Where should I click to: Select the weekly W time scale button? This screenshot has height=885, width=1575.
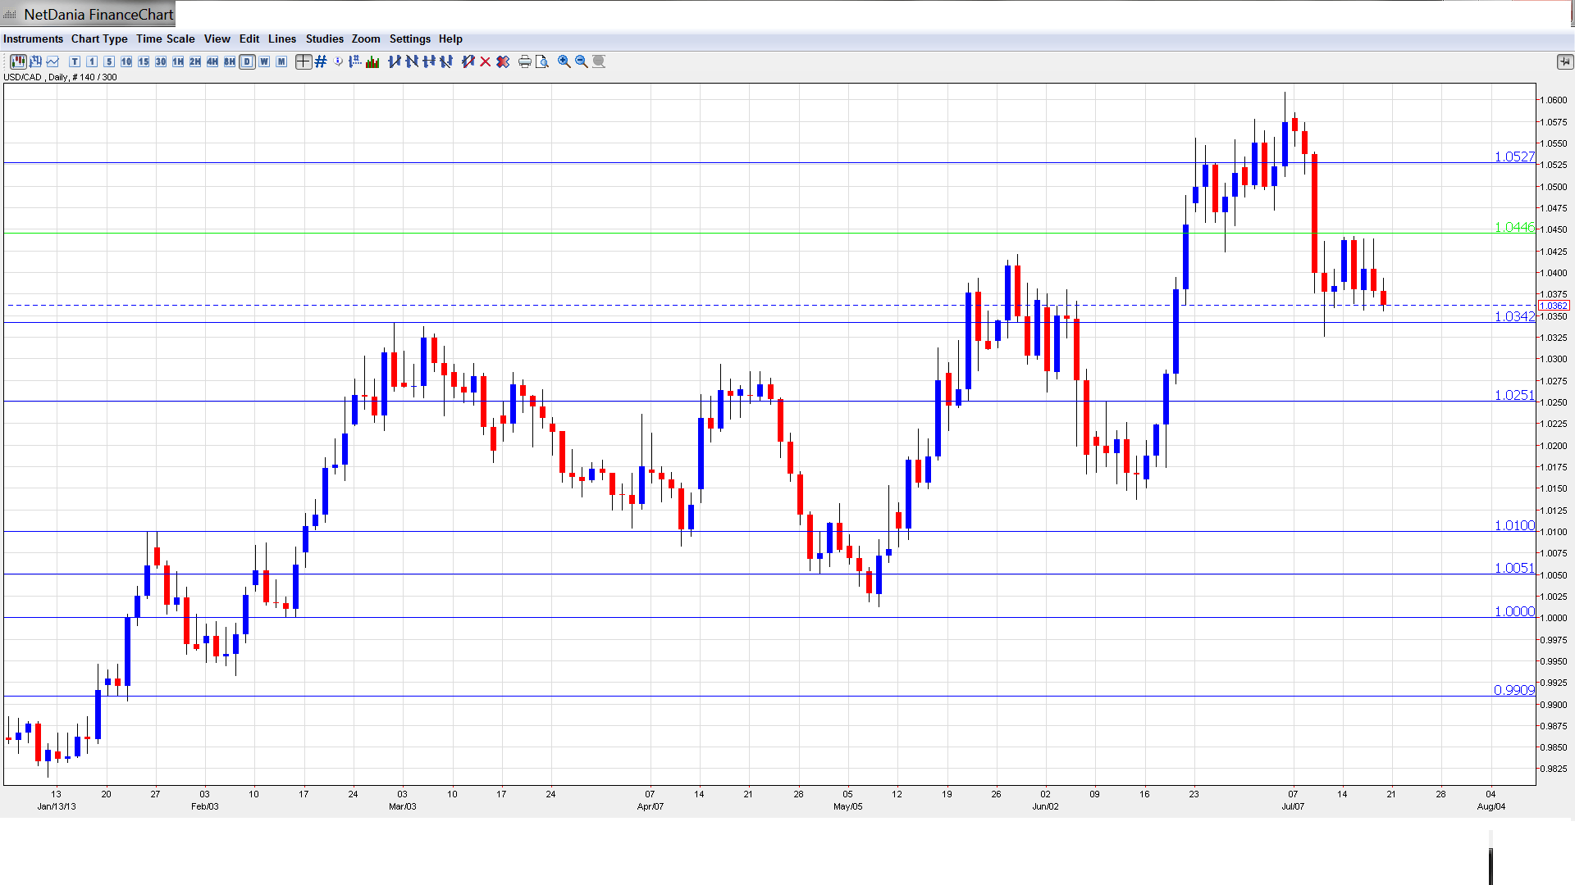264,61
